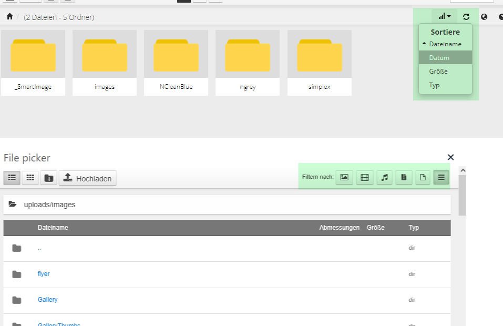Filter by document files
The width and height of the screenshot is (503, 326).
(x=422, y=178)
